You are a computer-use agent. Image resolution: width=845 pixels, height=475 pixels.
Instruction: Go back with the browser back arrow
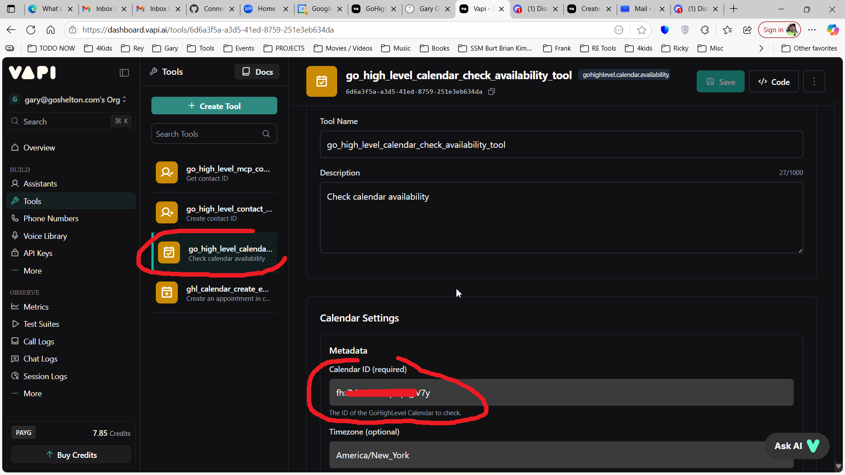11,30
